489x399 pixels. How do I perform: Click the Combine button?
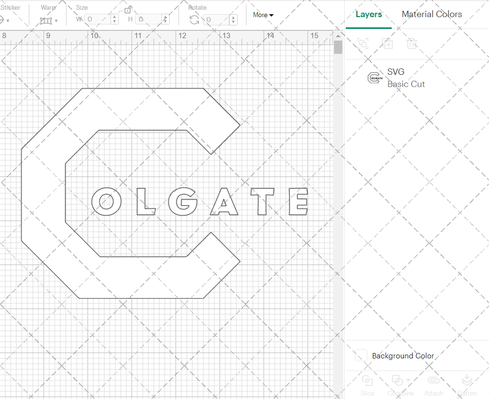tap(400, 386)
